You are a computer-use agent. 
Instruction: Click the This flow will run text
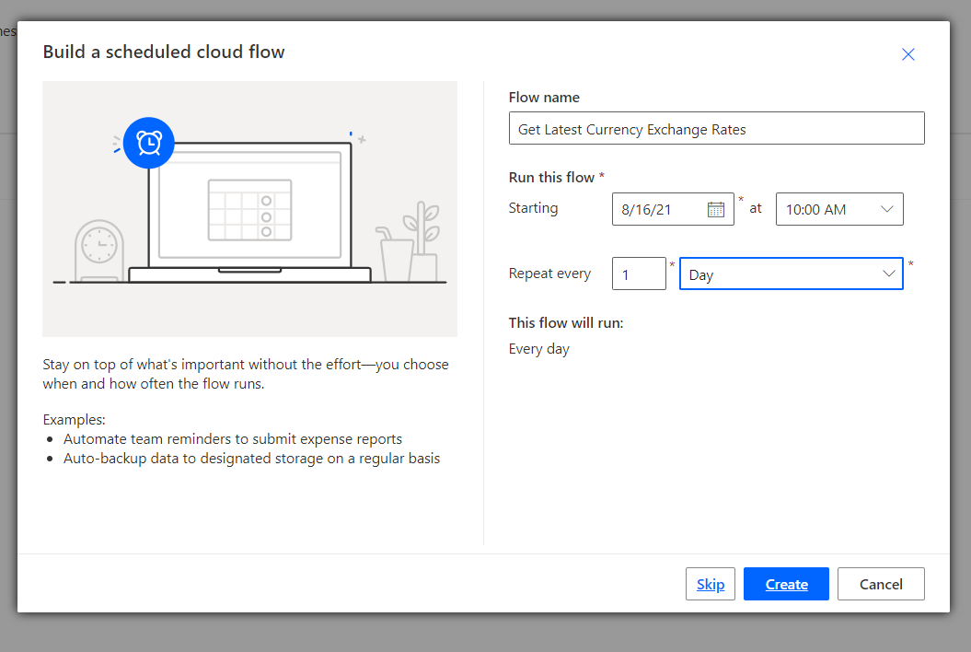click(x=563, y=322)
